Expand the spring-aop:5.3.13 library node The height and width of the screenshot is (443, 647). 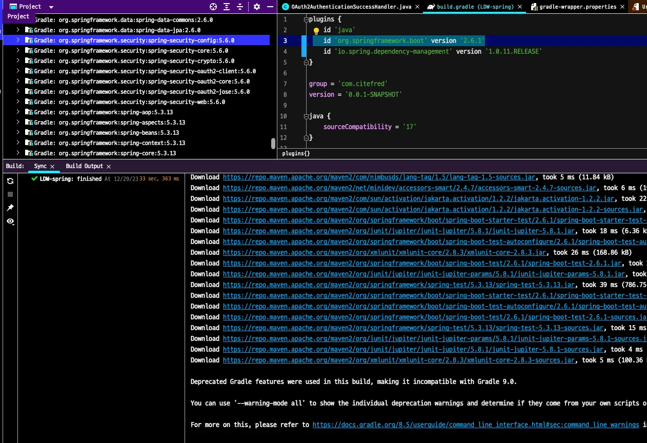tap(18, 112)
